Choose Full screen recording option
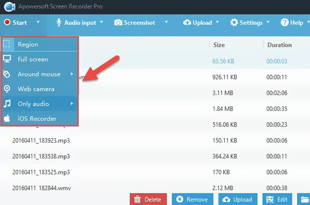The image size is (310, 205). (x=33, y=59)
